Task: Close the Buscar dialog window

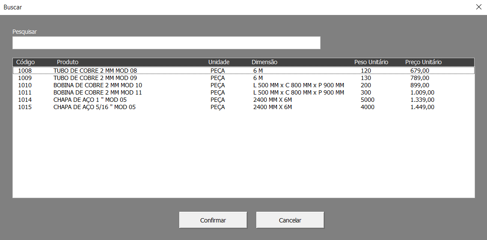Action: [478, 7]
